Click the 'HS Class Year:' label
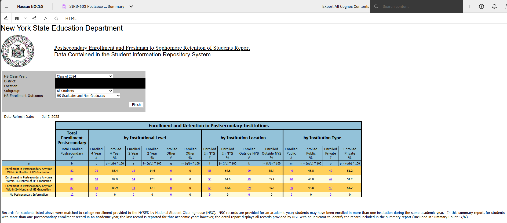 (16, 76)
